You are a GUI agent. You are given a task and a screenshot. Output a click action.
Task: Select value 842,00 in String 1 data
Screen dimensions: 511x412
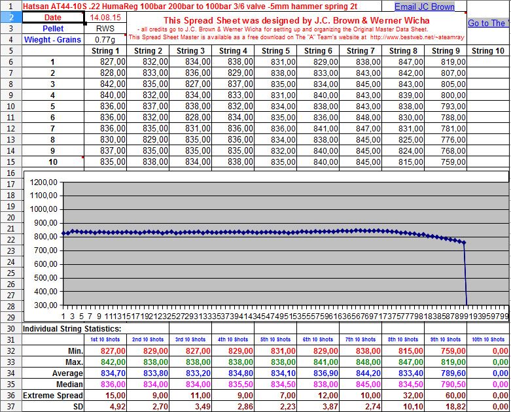(x=105, y=84)
